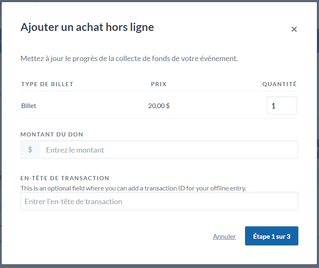This screenshot has height=268, width=319.
Task: Click the 'EN-TÊTE DE TRANSACTION' label
Action: point(64,178)
